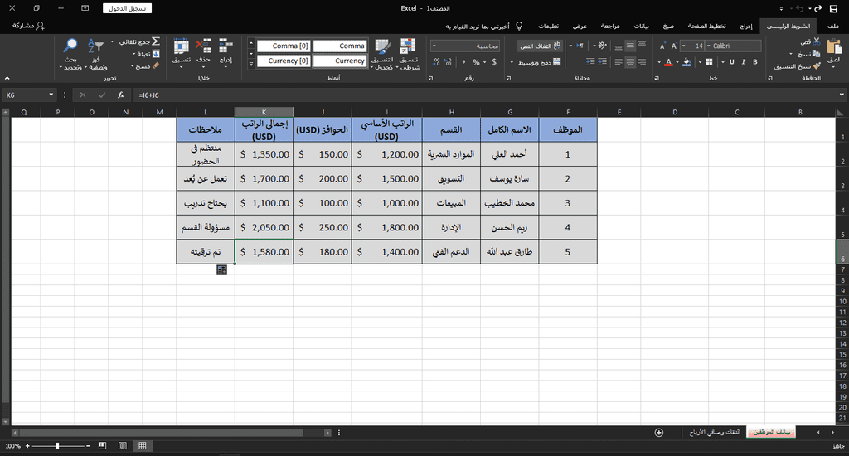Image resolution: width=849 pixels, height=456 pixels.
Task: Switch to النفقات وصافي الأرباح sheet tab
Action: pos(712,432)
